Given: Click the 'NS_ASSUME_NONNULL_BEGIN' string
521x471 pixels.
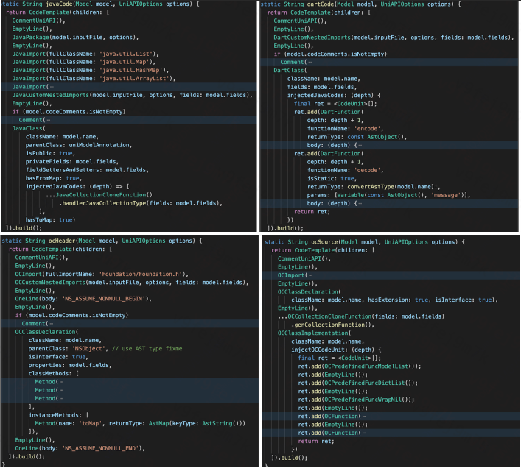Looking at the screenshot, I should point(104,299).
